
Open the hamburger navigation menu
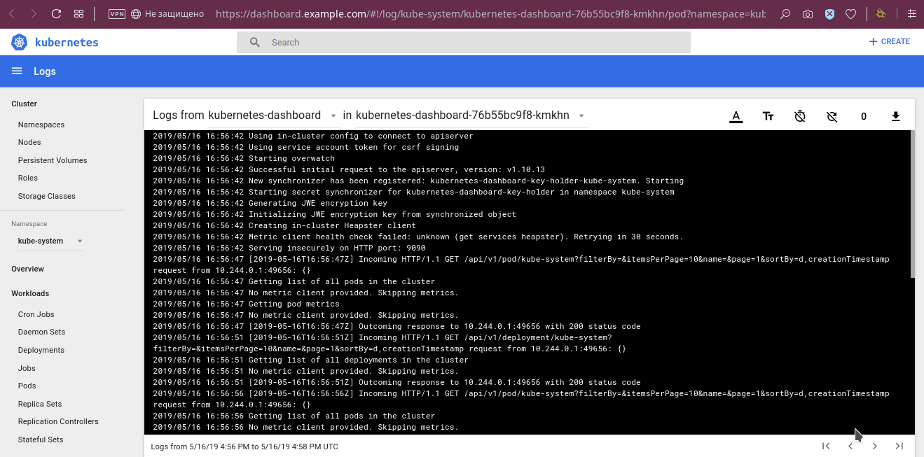coord(18,71)
